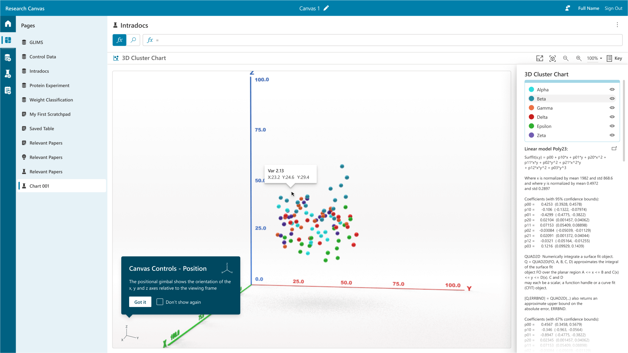Edit the Canvas 1 title with the pencil
Screen dimensions: 628x353
point(326,8)
